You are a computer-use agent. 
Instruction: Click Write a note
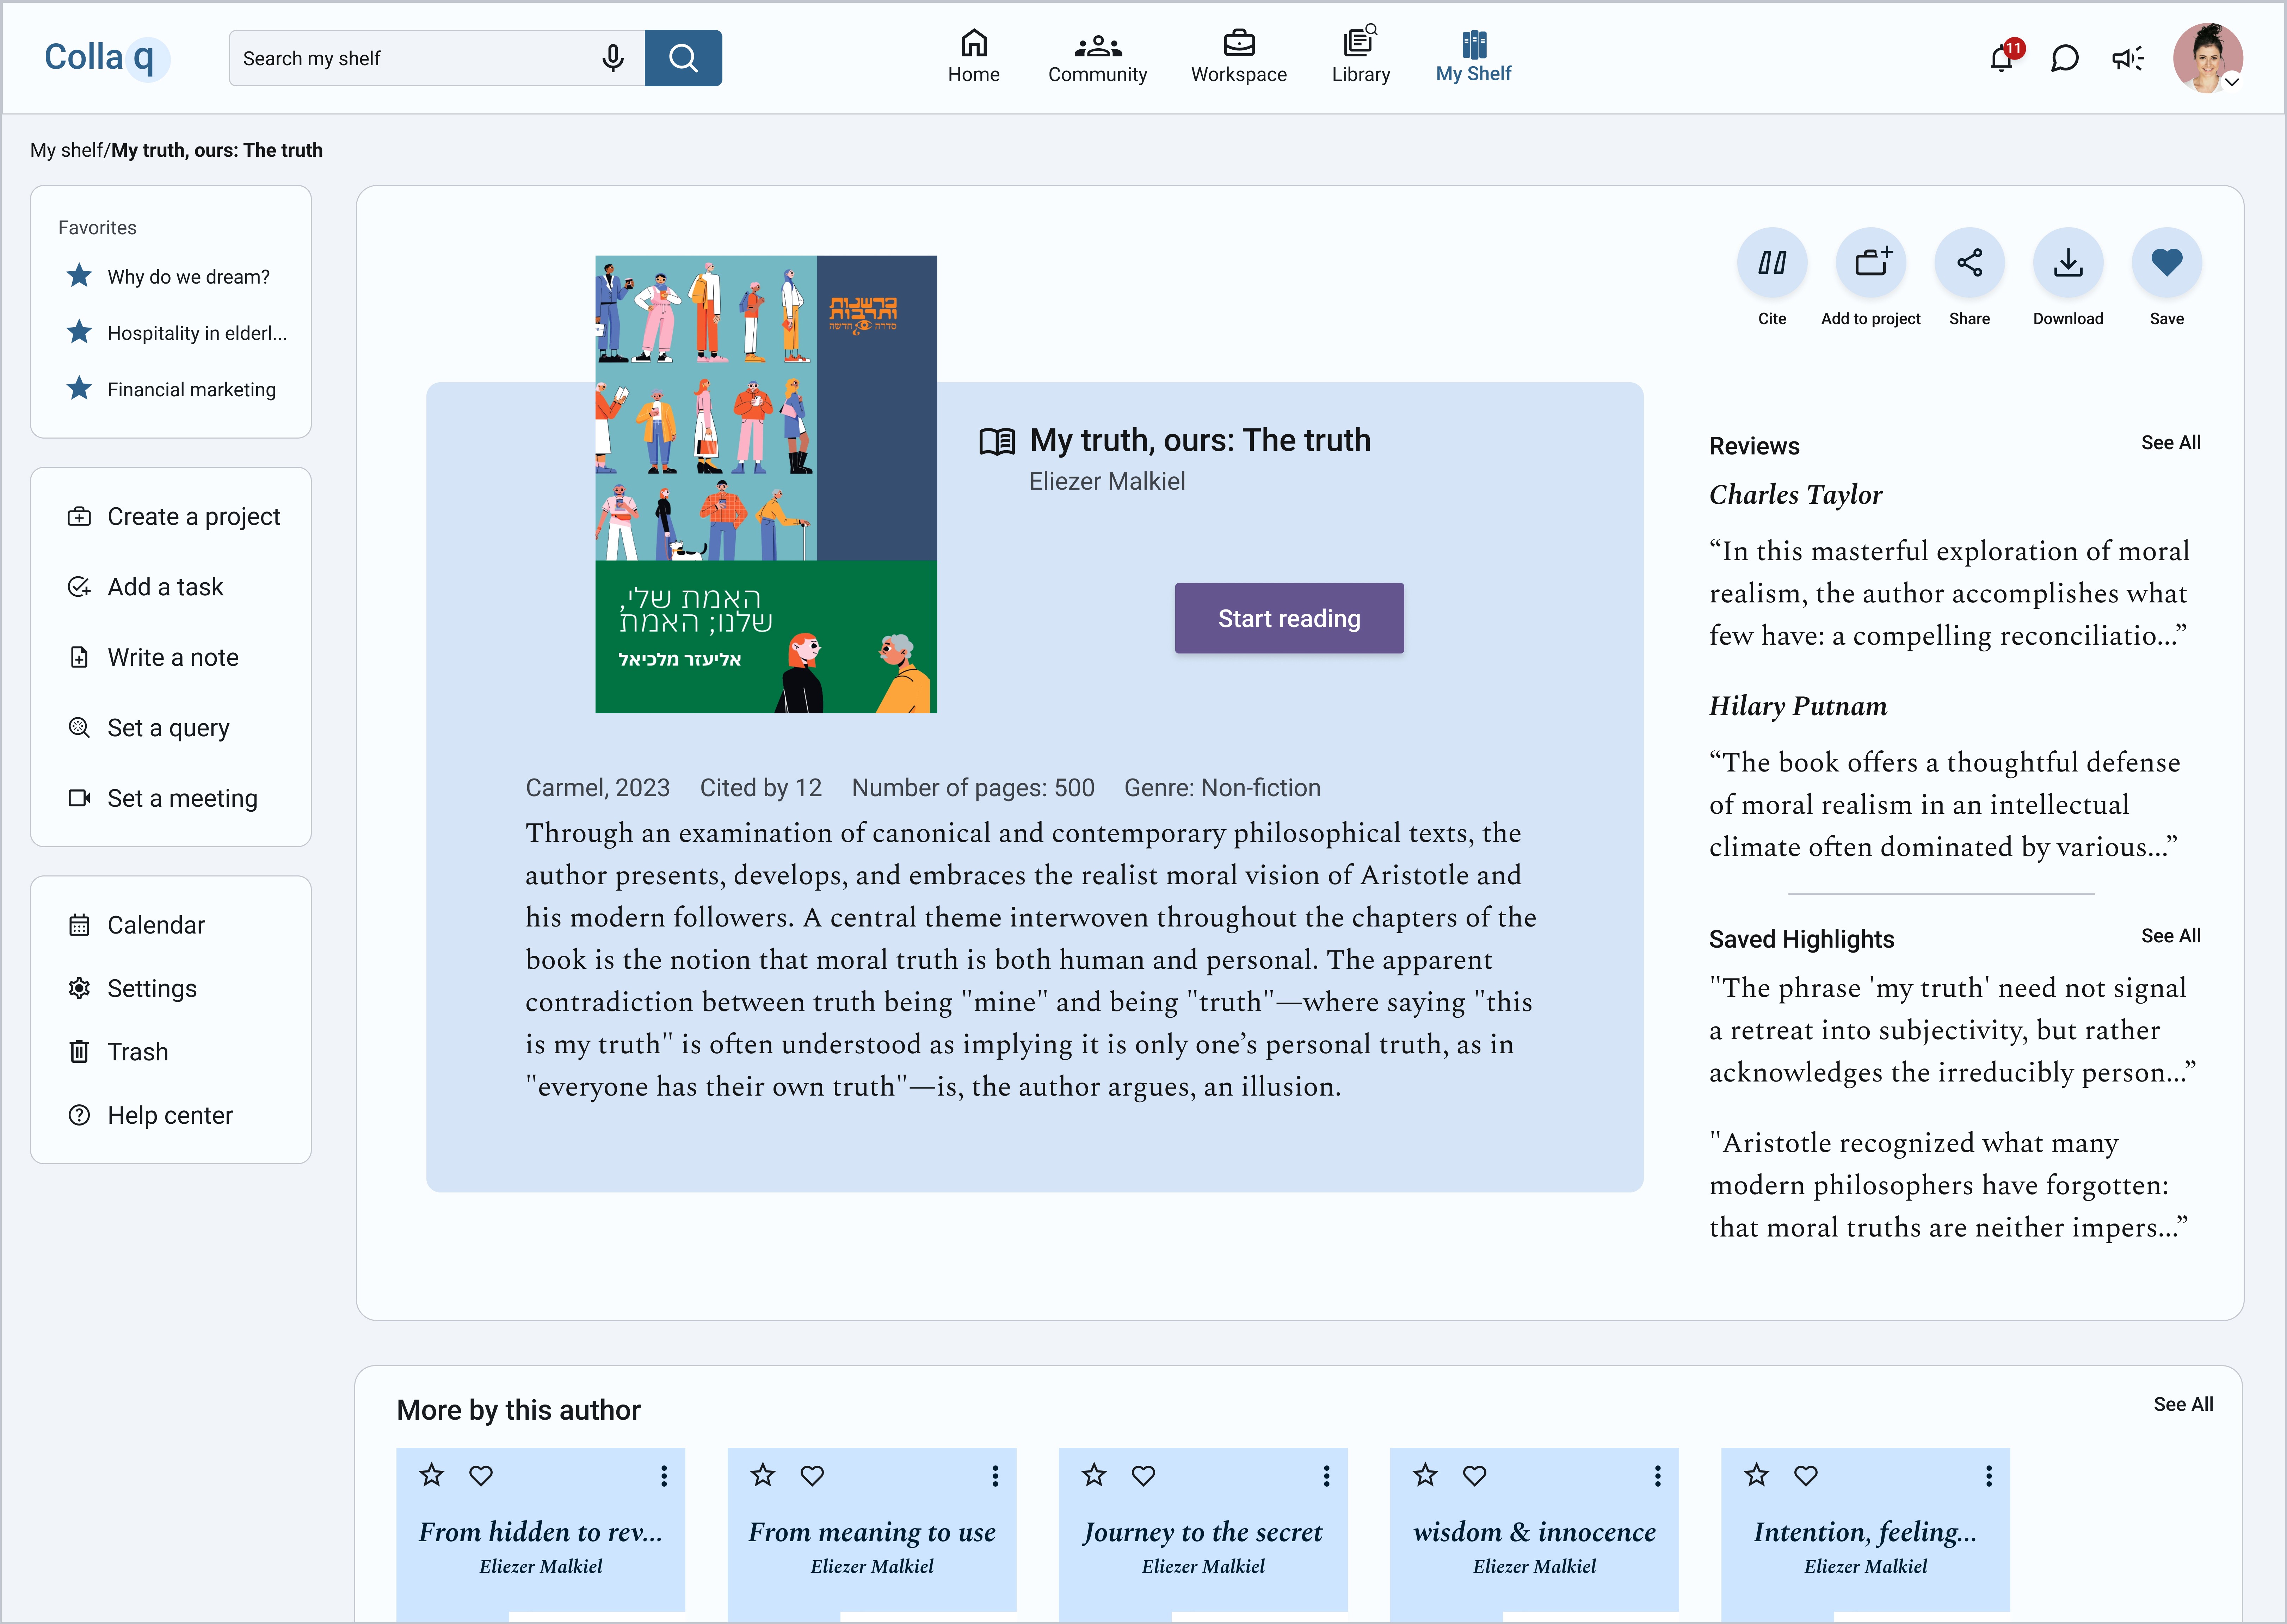click(153, 657)
